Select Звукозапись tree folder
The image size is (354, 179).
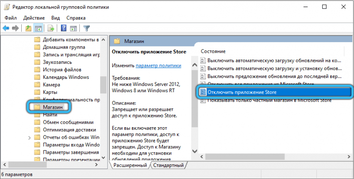coord(53,62)
